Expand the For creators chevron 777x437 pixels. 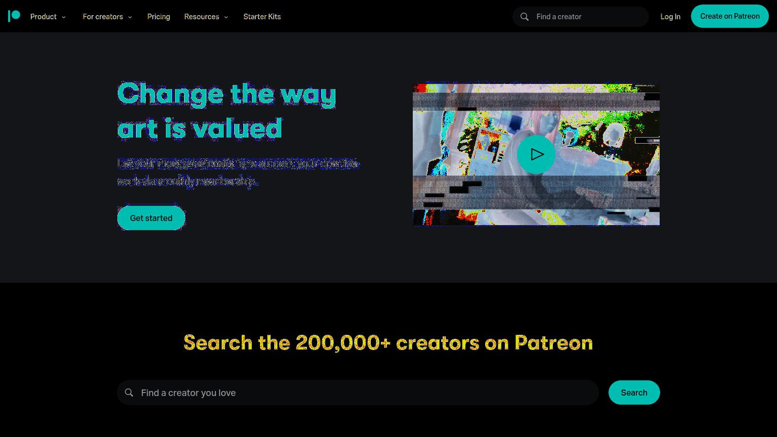click(130, 17)
